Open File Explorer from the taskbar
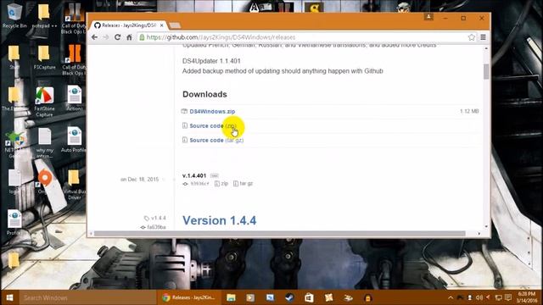The width and height of the screenshot is (543, 305). [231, 297]
